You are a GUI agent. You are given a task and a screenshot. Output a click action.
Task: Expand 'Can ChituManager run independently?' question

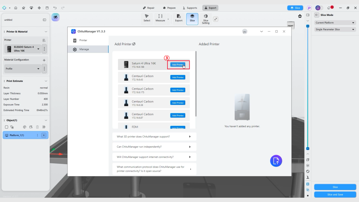(154, 147)
